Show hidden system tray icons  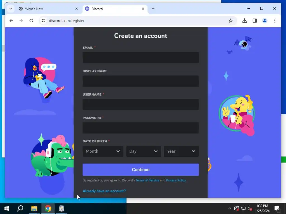(x=230, y=208)
